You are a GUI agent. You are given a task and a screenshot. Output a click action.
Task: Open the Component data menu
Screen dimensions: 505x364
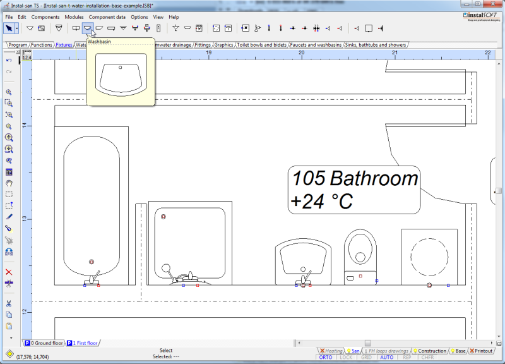(107, 17)
